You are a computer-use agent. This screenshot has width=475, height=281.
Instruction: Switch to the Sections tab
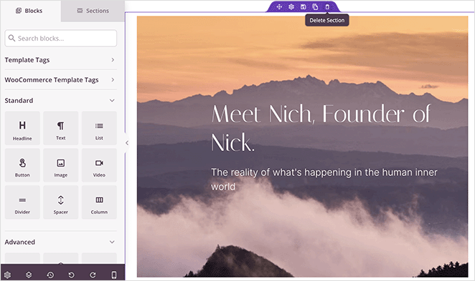point(93,11)
